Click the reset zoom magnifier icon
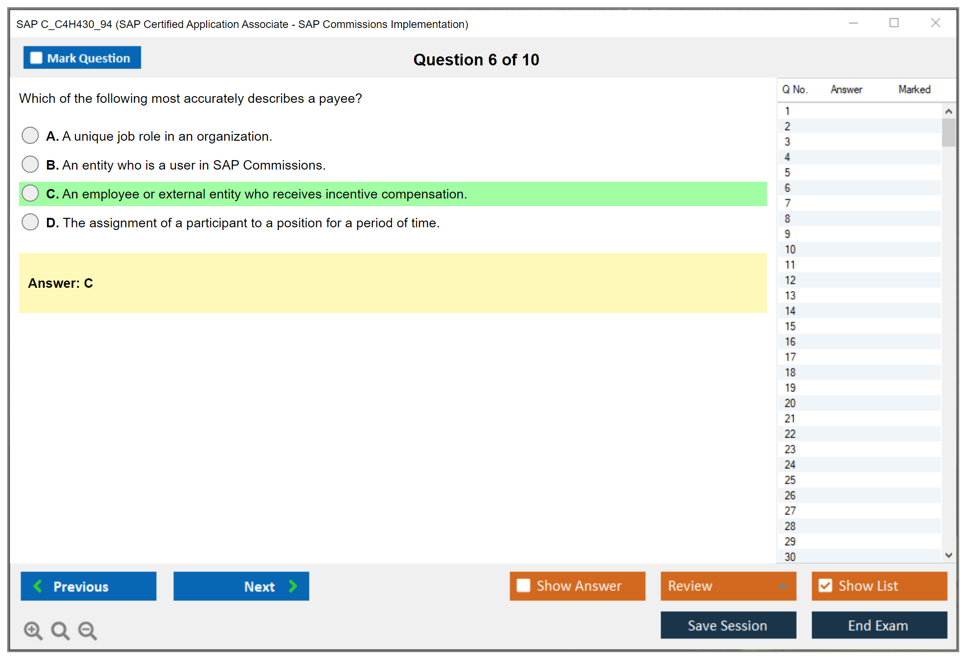970x663 pixels. [60, 630]
